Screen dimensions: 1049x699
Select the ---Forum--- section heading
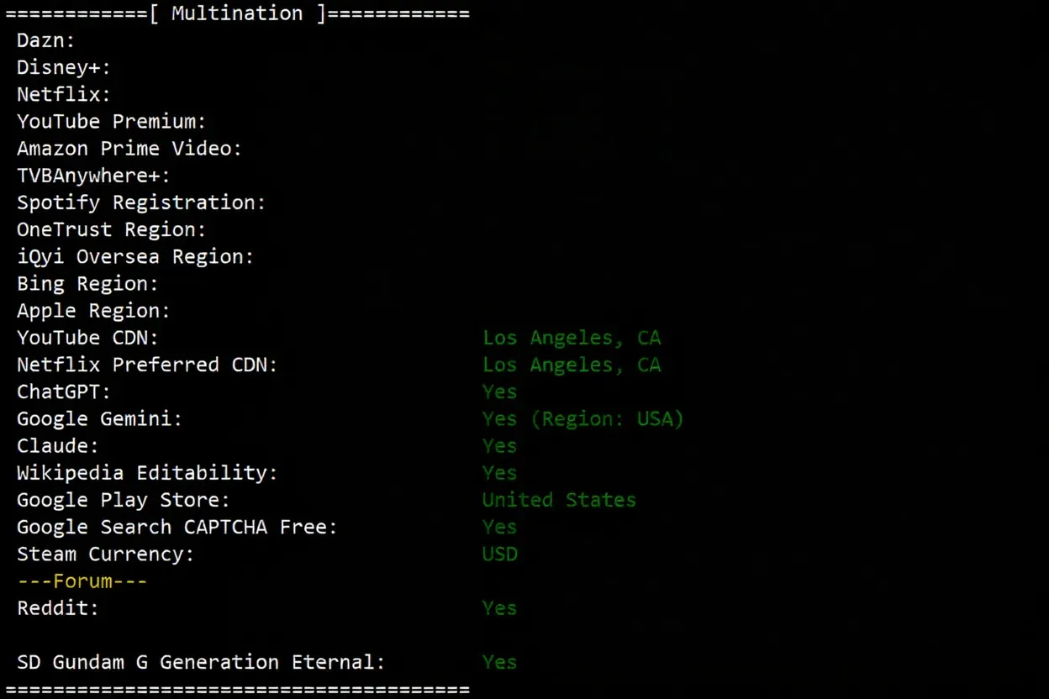click(82, 581)
